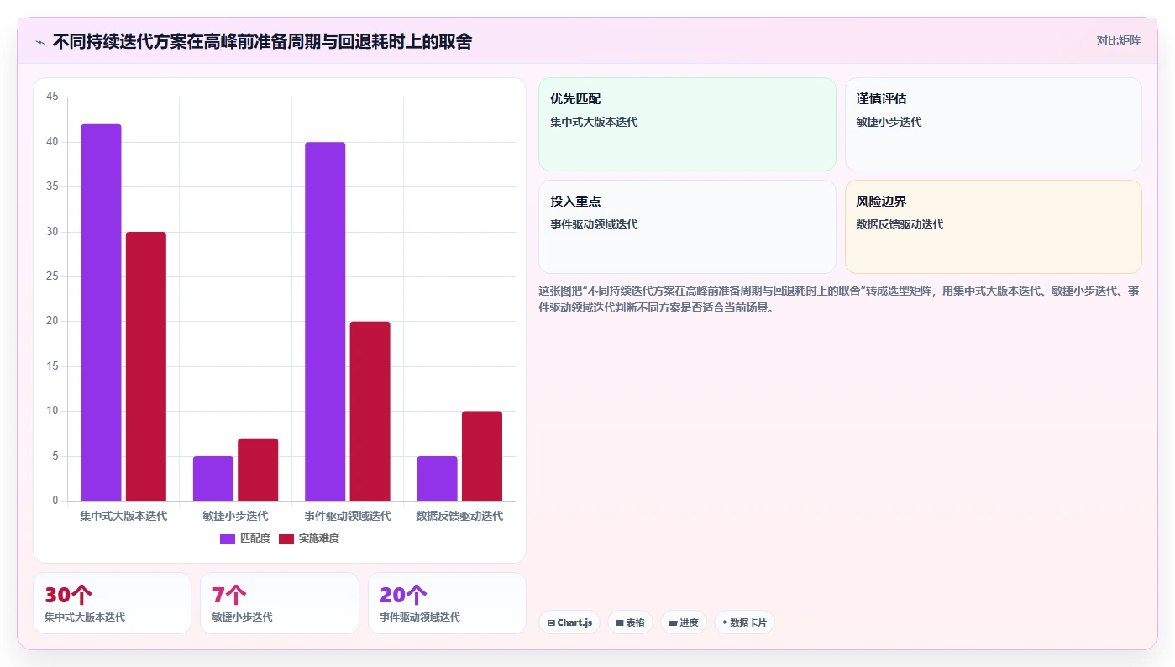Click the description paragraph starting 这张图把
The image size is (1175, 667).
[x=839, y=299]
